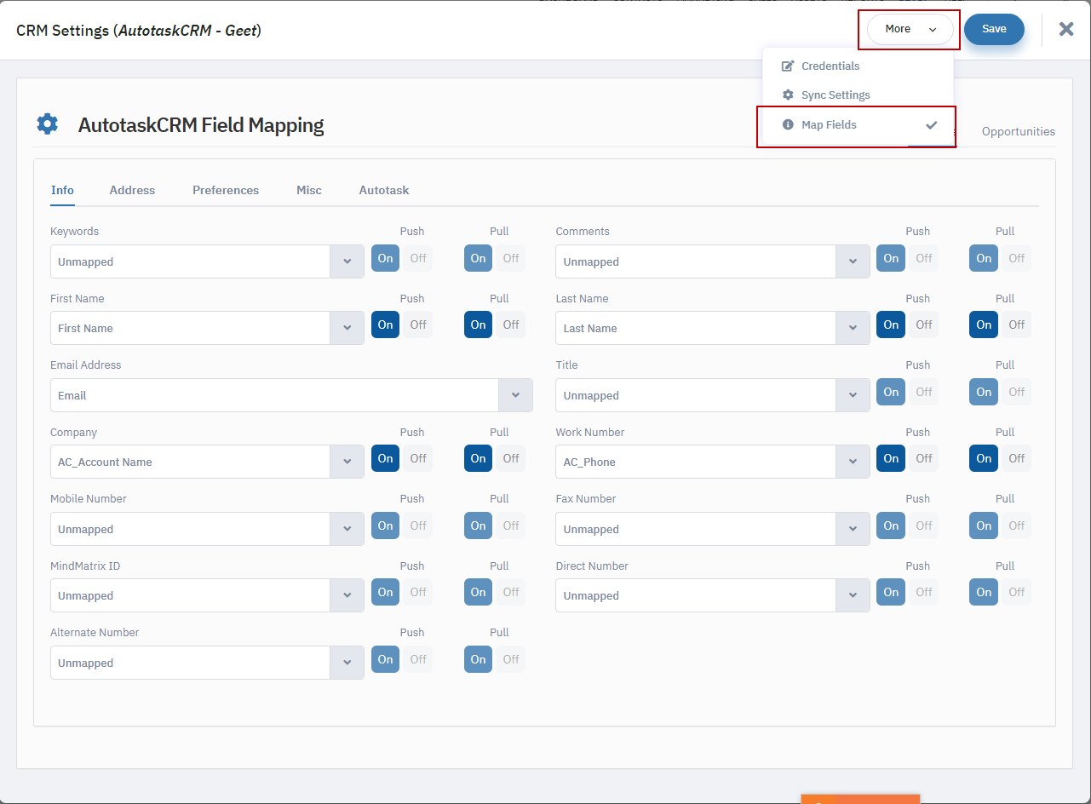The width and height of the screenshot is (1091, 804).
Task: Switch to the Autotask tab
Action: pos(384,190)
